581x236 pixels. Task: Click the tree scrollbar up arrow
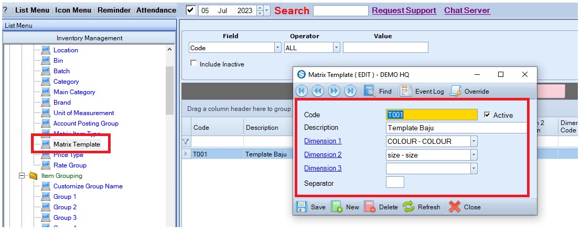pyautogui.click(x=169, y=49)
